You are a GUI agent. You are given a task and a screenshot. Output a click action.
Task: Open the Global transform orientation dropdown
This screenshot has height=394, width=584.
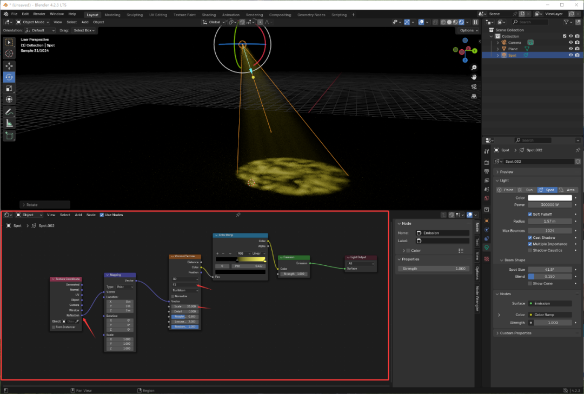pos(214,22)
